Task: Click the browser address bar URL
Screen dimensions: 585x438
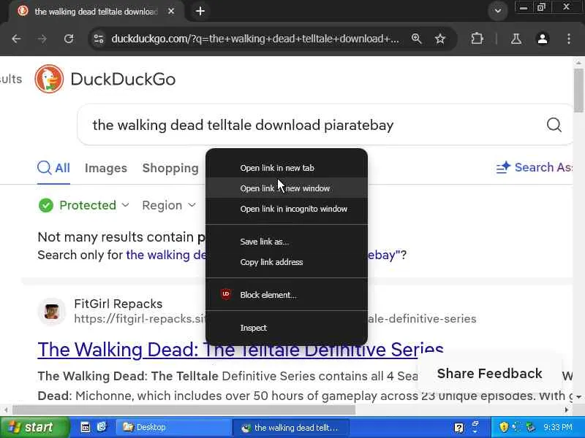Action: pyautogui.click(x=255, y=39)
